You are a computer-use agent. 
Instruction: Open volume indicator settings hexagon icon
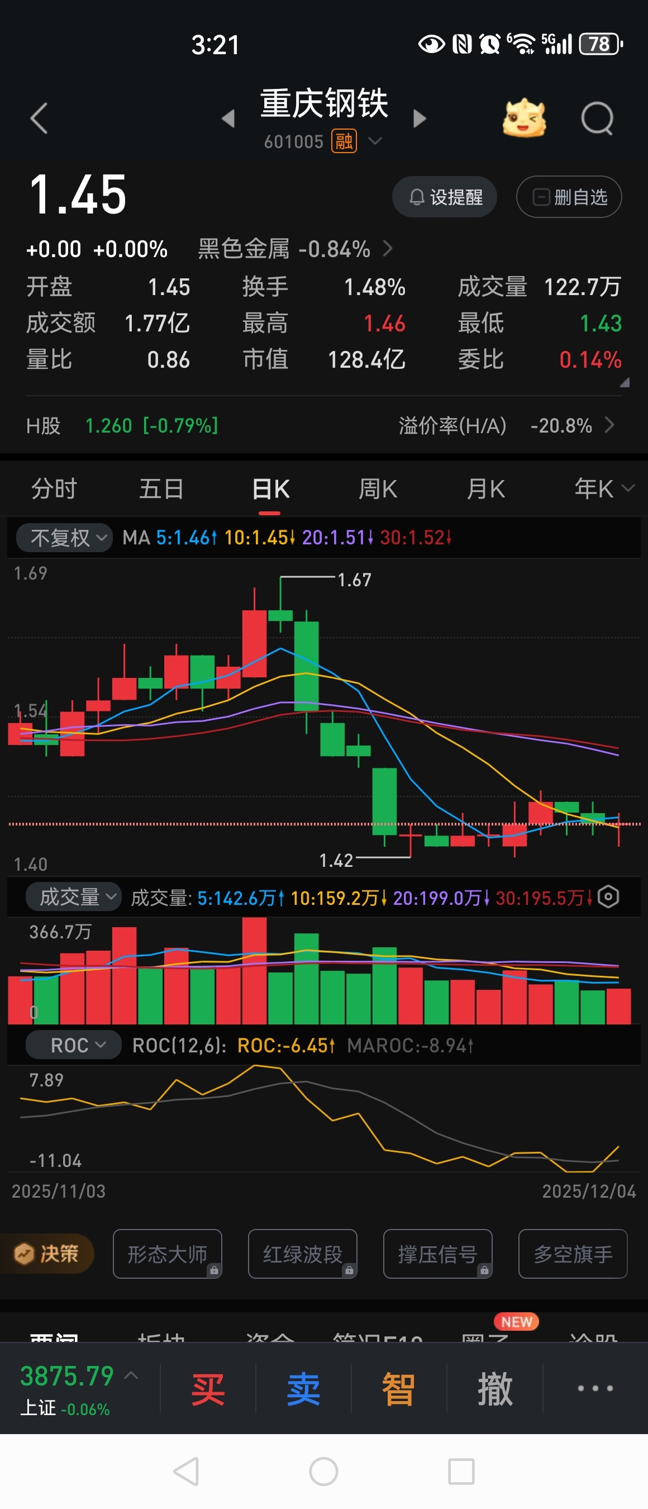pyautogui.click(x=608, y=897)
